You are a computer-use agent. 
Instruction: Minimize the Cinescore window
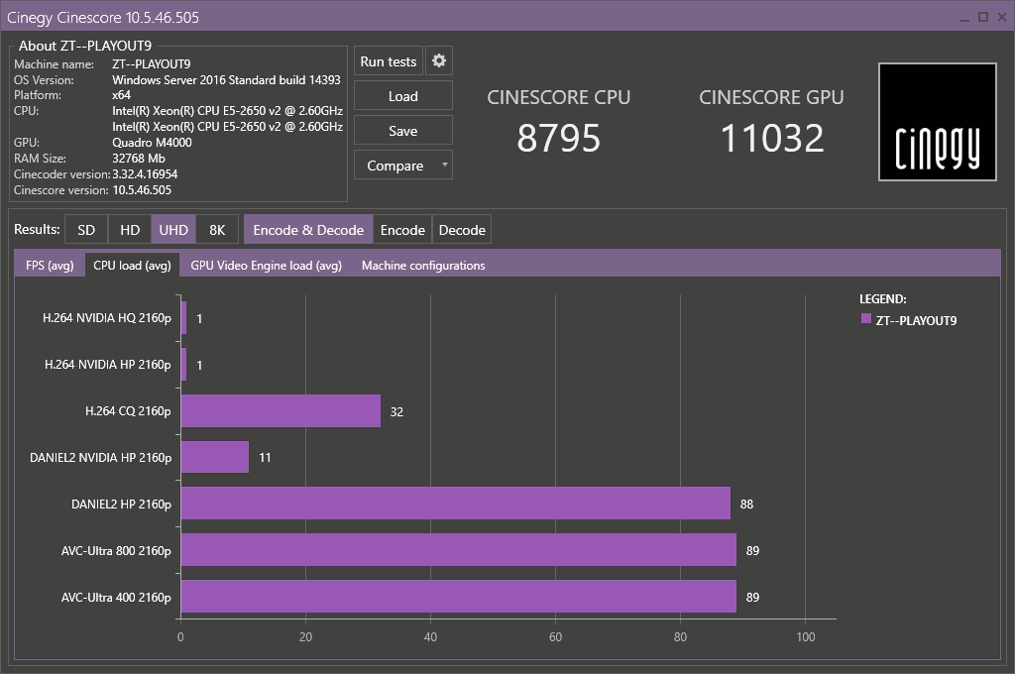(x=964, y=18)
